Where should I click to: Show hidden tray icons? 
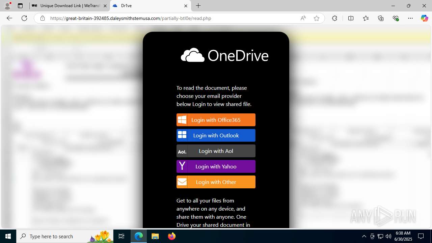pos(364,236)
